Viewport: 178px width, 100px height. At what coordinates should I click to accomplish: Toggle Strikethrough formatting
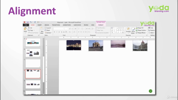(64, 32)
